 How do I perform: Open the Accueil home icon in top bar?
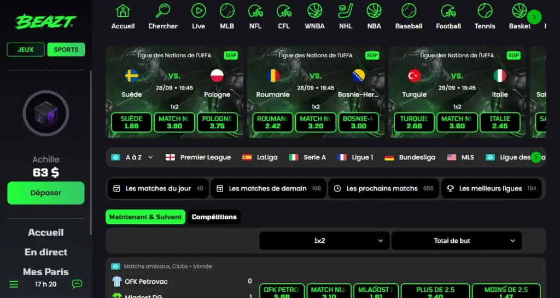click(x=123, y=11)
